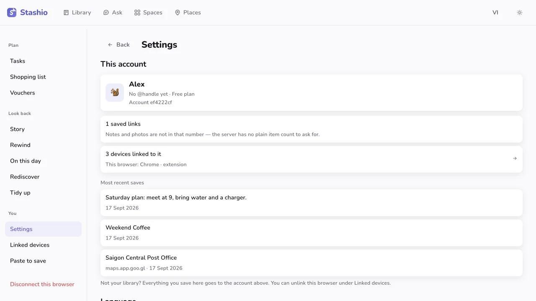Click 'This browser: Chrome · extension' text

pyautogui.click(x=146, y=165)
